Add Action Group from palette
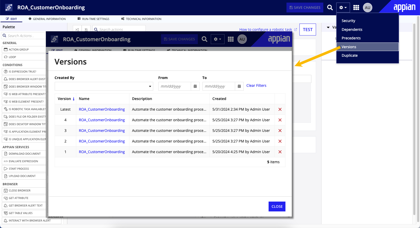The image size is (420, 228). tap(24, 49)
